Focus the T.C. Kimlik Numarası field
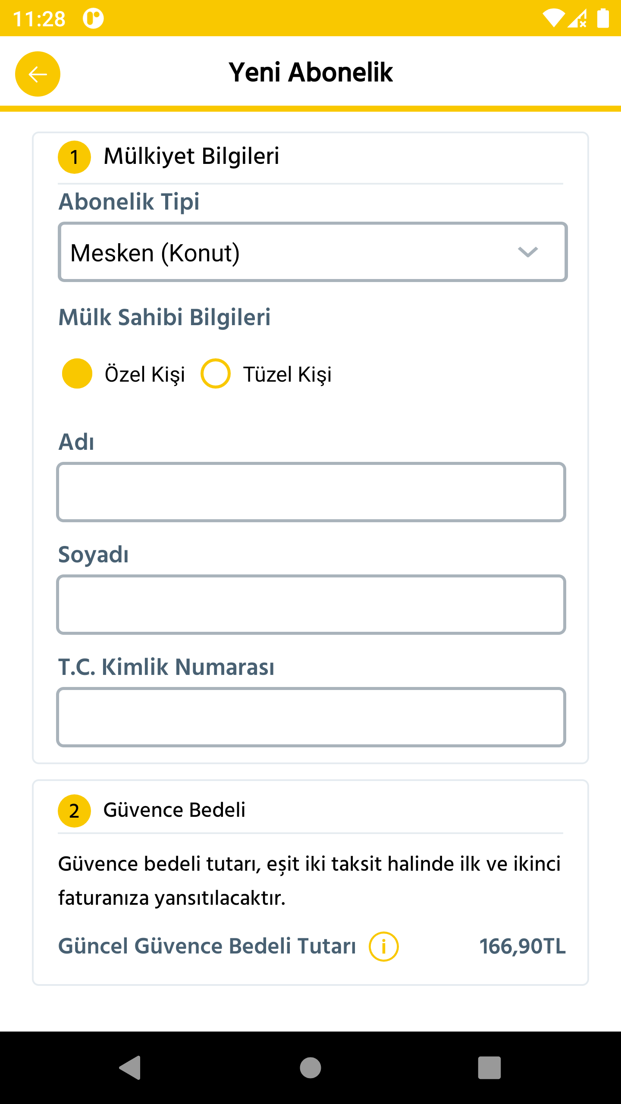The width and height of the screenshot is (621, 1104). [311, 717]
